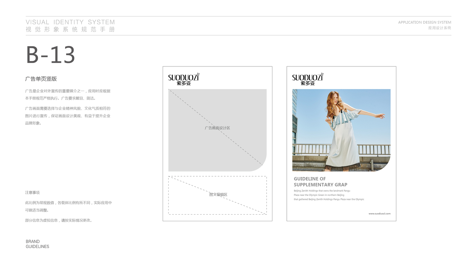
Task: Click the model photo on the sample flyer
Action: click(341, 130)
